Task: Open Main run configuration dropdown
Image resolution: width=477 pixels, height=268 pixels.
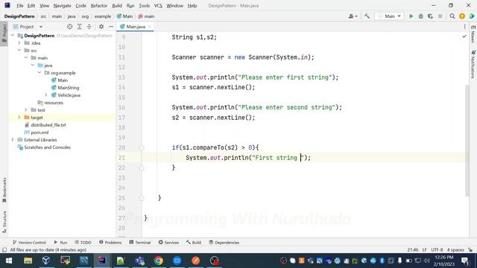Action: click(x=390, y=16)
